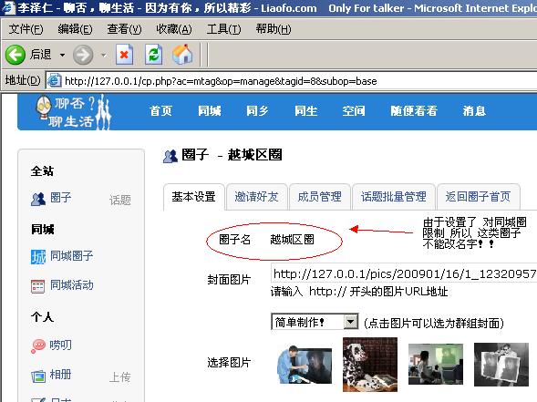Click the Home icon in toolbar
The image size is (537, 402).
click(x=182, y=54)
